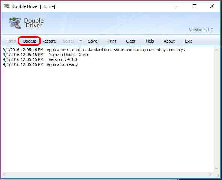Click the horizontal scrollbar left arrow

pos(4,174)
